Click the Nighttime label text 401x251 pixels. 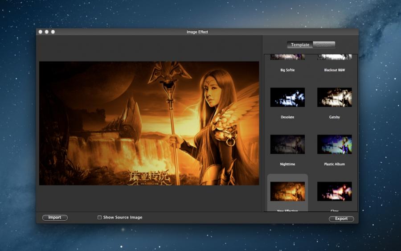(x=287, y=164)
